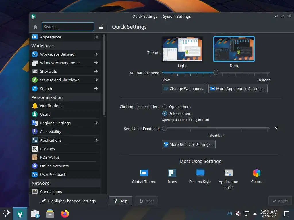The width and height of the screenshot is (294, 220).
Task: Click the Backups icon
Action: tap(35, 149)
